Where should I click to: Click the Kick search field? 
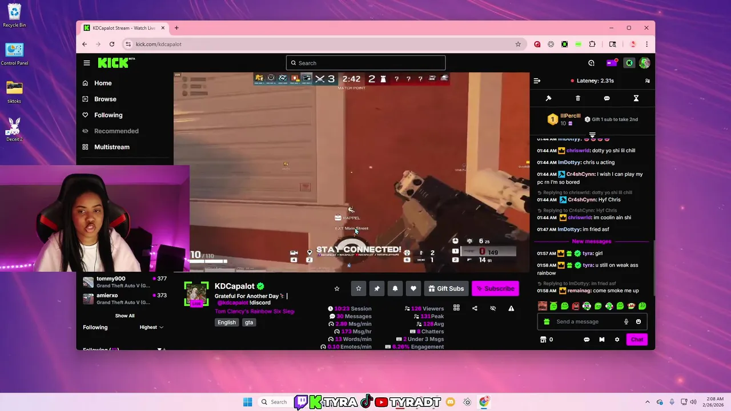pos(365,63)
